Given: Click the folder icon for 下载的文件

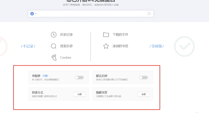Looking at the screenshot, I should (x=106, y=34).
